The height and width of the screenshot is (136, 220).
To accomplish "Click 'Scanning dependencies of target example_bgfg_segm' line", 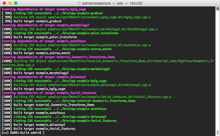I will coord(44,10).
